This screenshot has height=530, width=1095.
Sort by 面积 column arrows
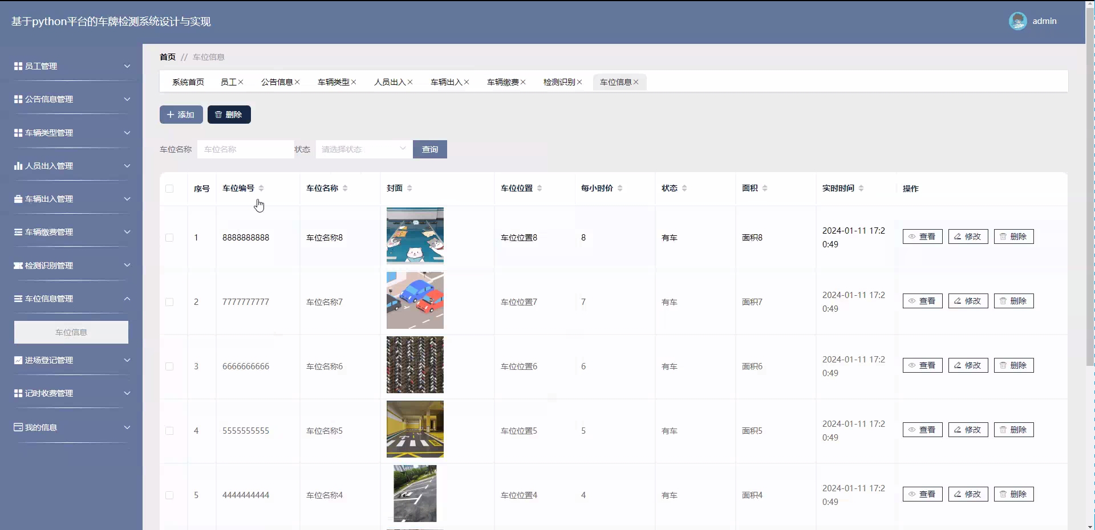tap(765, 188)
